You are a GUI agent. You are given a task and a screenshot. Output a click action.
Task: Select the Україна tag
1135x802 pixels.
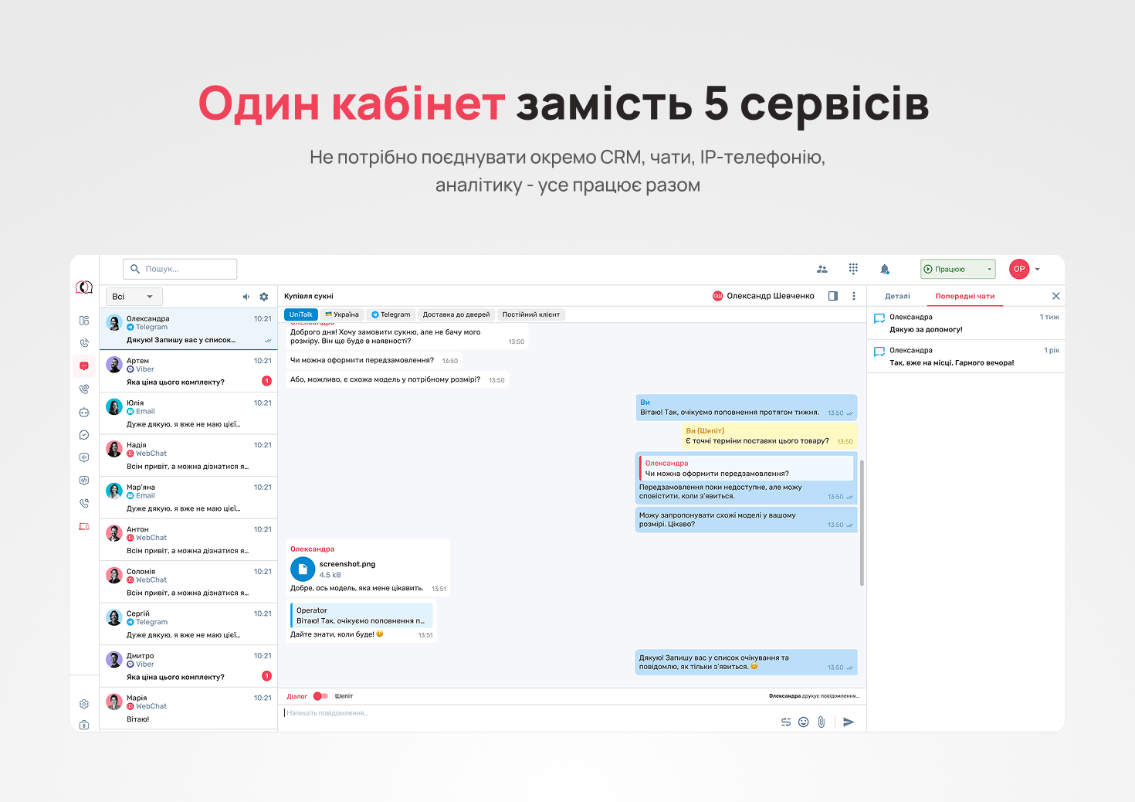coord(342,314)
